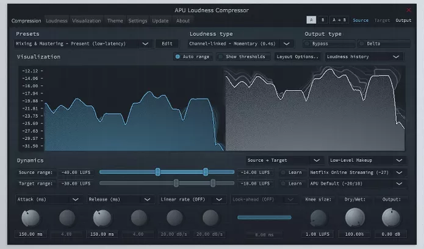Screen dimensions: 424x249
Task: Toggle the Delta output option
Action: tap(384, 44)
